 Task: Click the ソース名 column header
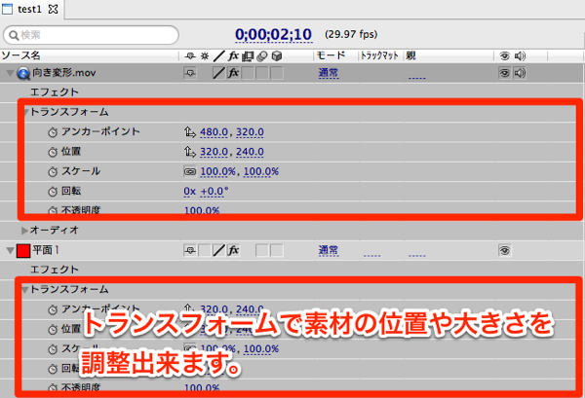tap(20, 55)
